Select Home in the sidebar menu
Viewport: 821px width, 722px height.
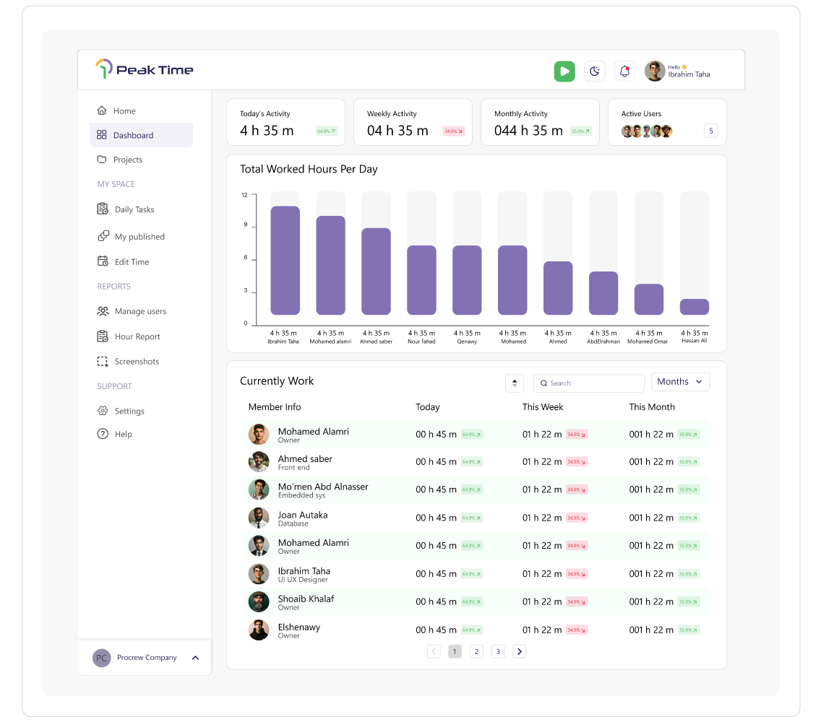point(116,111)
